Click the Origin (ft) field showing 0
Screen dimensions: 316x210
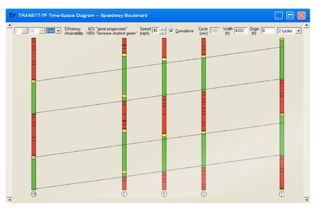click(x=268, y=30)
